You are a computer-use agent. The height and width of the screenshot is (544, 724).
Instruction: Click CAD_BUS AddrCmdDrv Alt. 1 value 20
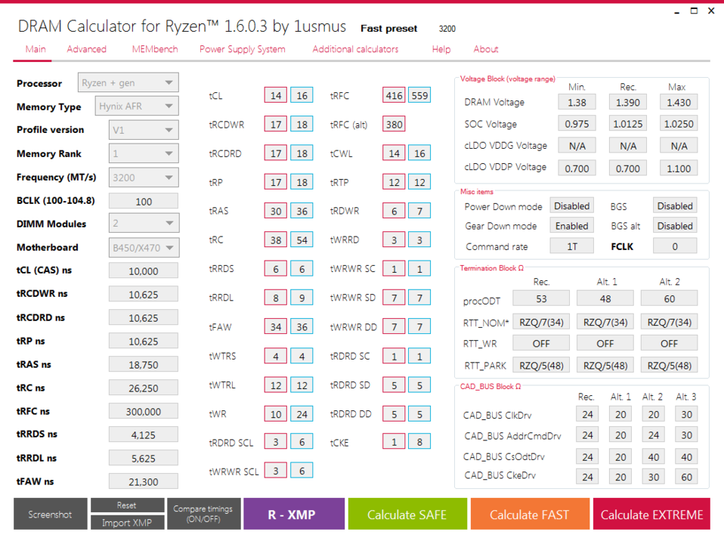pos(620,434)
